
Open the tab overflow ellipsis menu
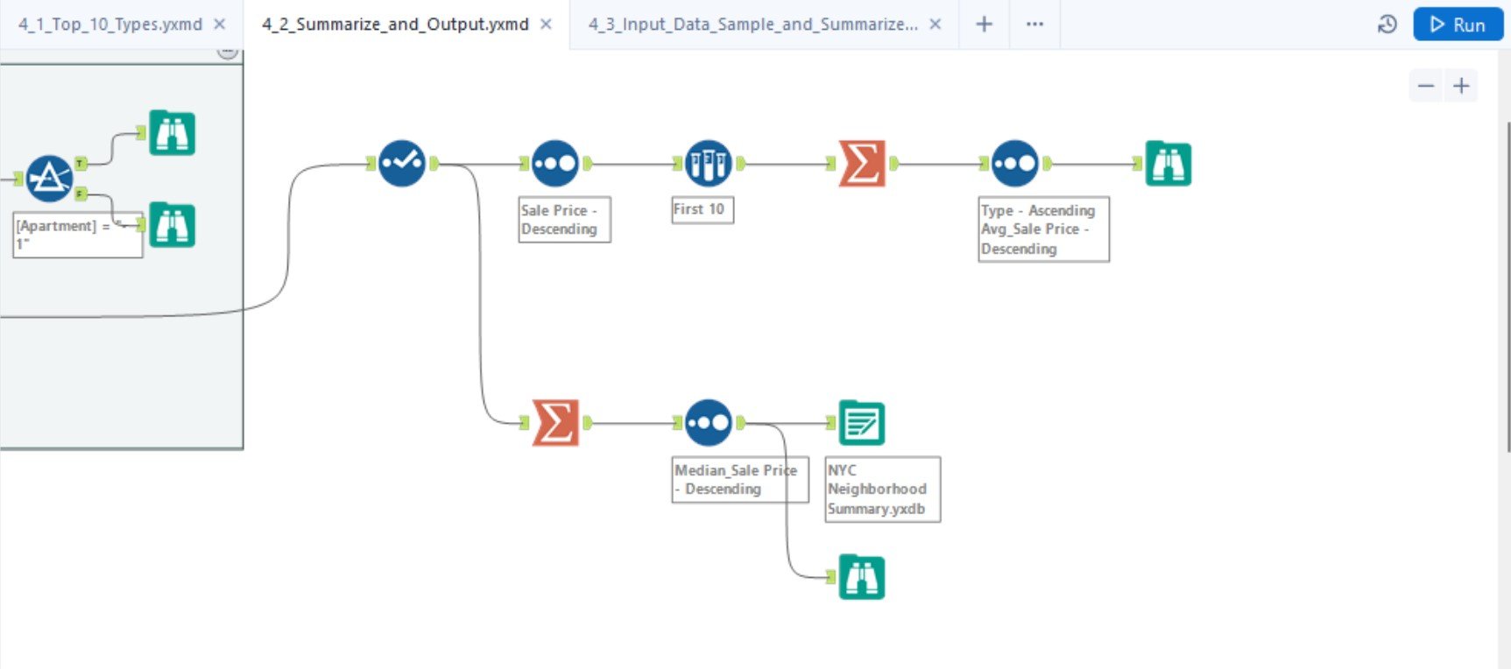[1034, 25]
